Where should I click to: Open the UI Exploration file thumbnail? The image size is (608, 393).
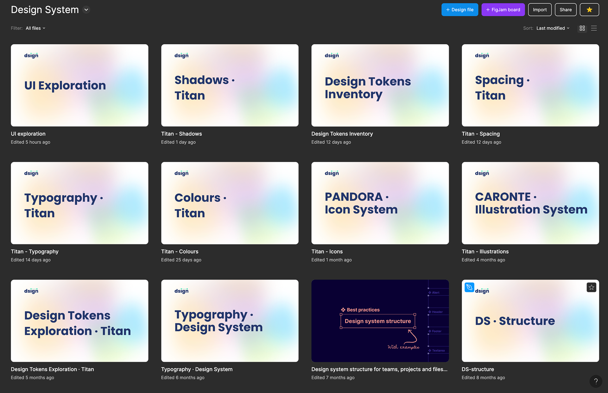[x=79, y=85]
